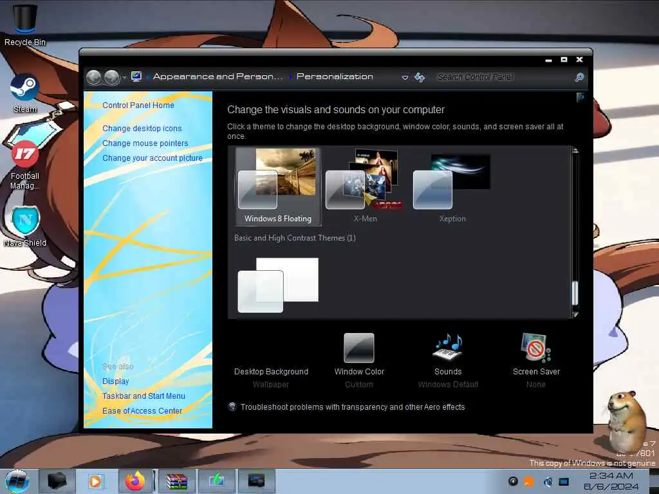Open recent pages dropdown beside Forward arrow
659x494 pixels.
124,78
